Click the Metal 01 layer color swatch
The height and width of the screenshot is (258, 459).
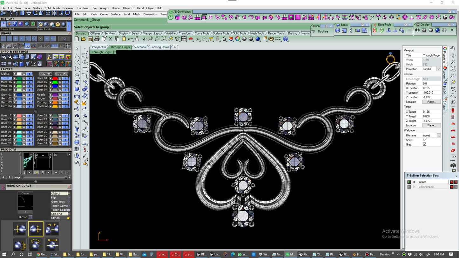click(19, 78)
